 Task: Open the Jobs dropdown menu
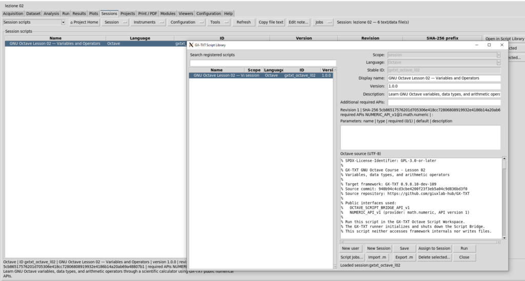point(323,23)
